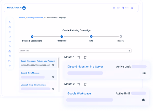Viewport: 153px width, 111px height.
Task: Click the BullPhish ID logo
Action: [x=17, y=8]
